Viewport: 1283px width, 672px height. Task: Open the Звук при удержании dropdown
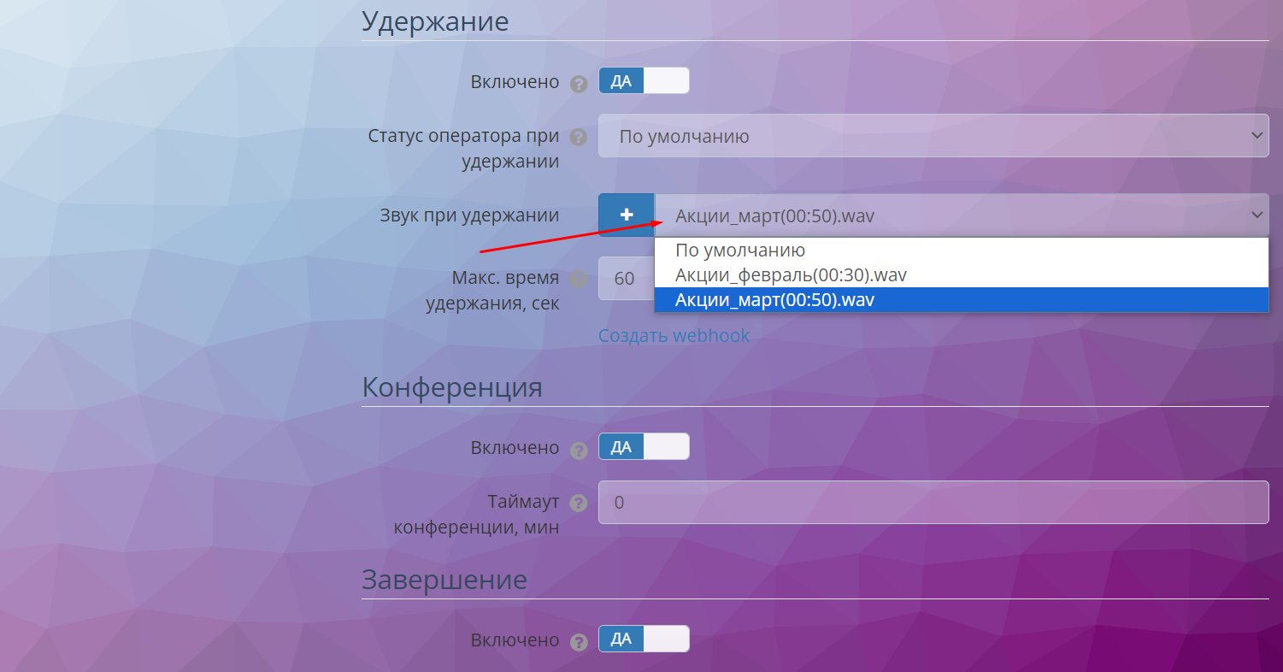[x=962, y=215]
